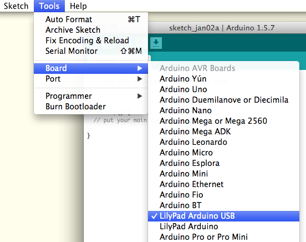Click the Save sketch download-arrow icon

[x=156, y=43]
